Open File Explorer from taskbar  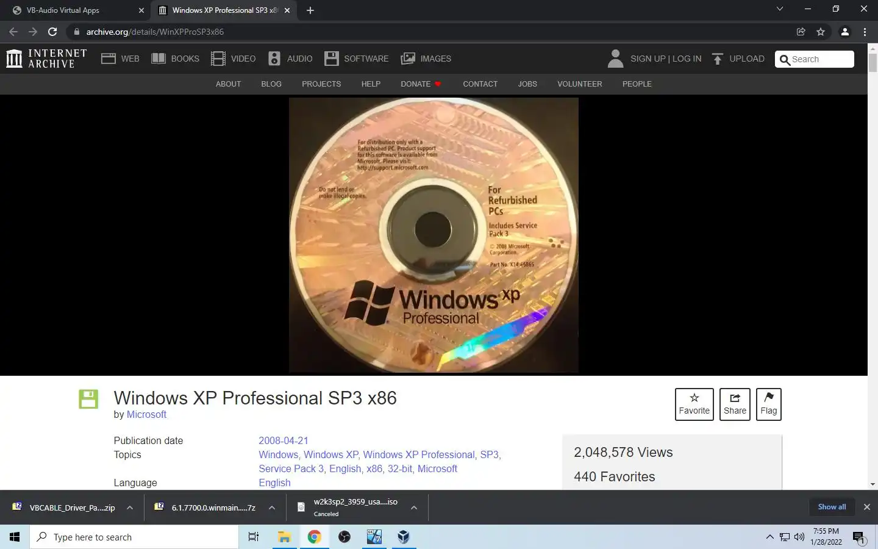(x=284, y=537)
